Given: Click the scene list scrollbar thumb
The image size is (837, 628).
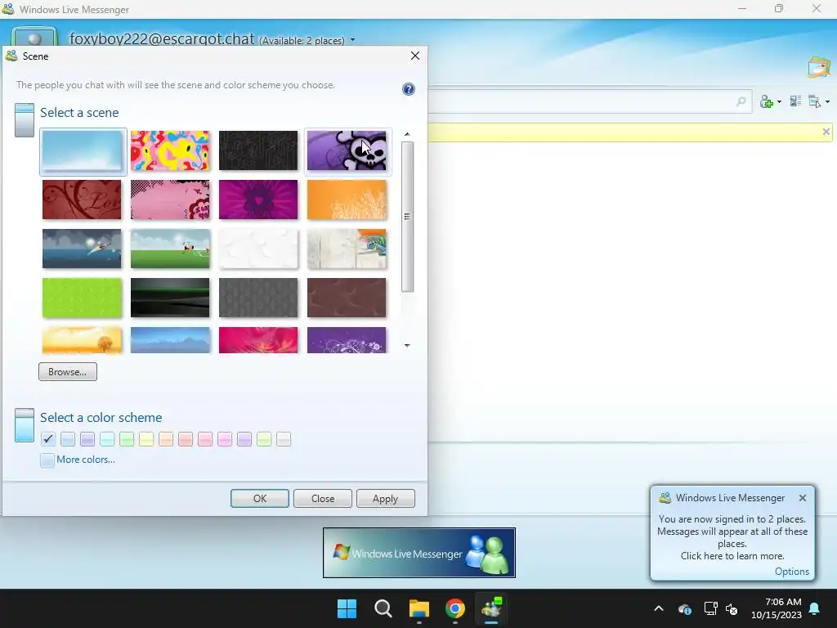Looking at the screenshot, I should click(x=407, y=216).
